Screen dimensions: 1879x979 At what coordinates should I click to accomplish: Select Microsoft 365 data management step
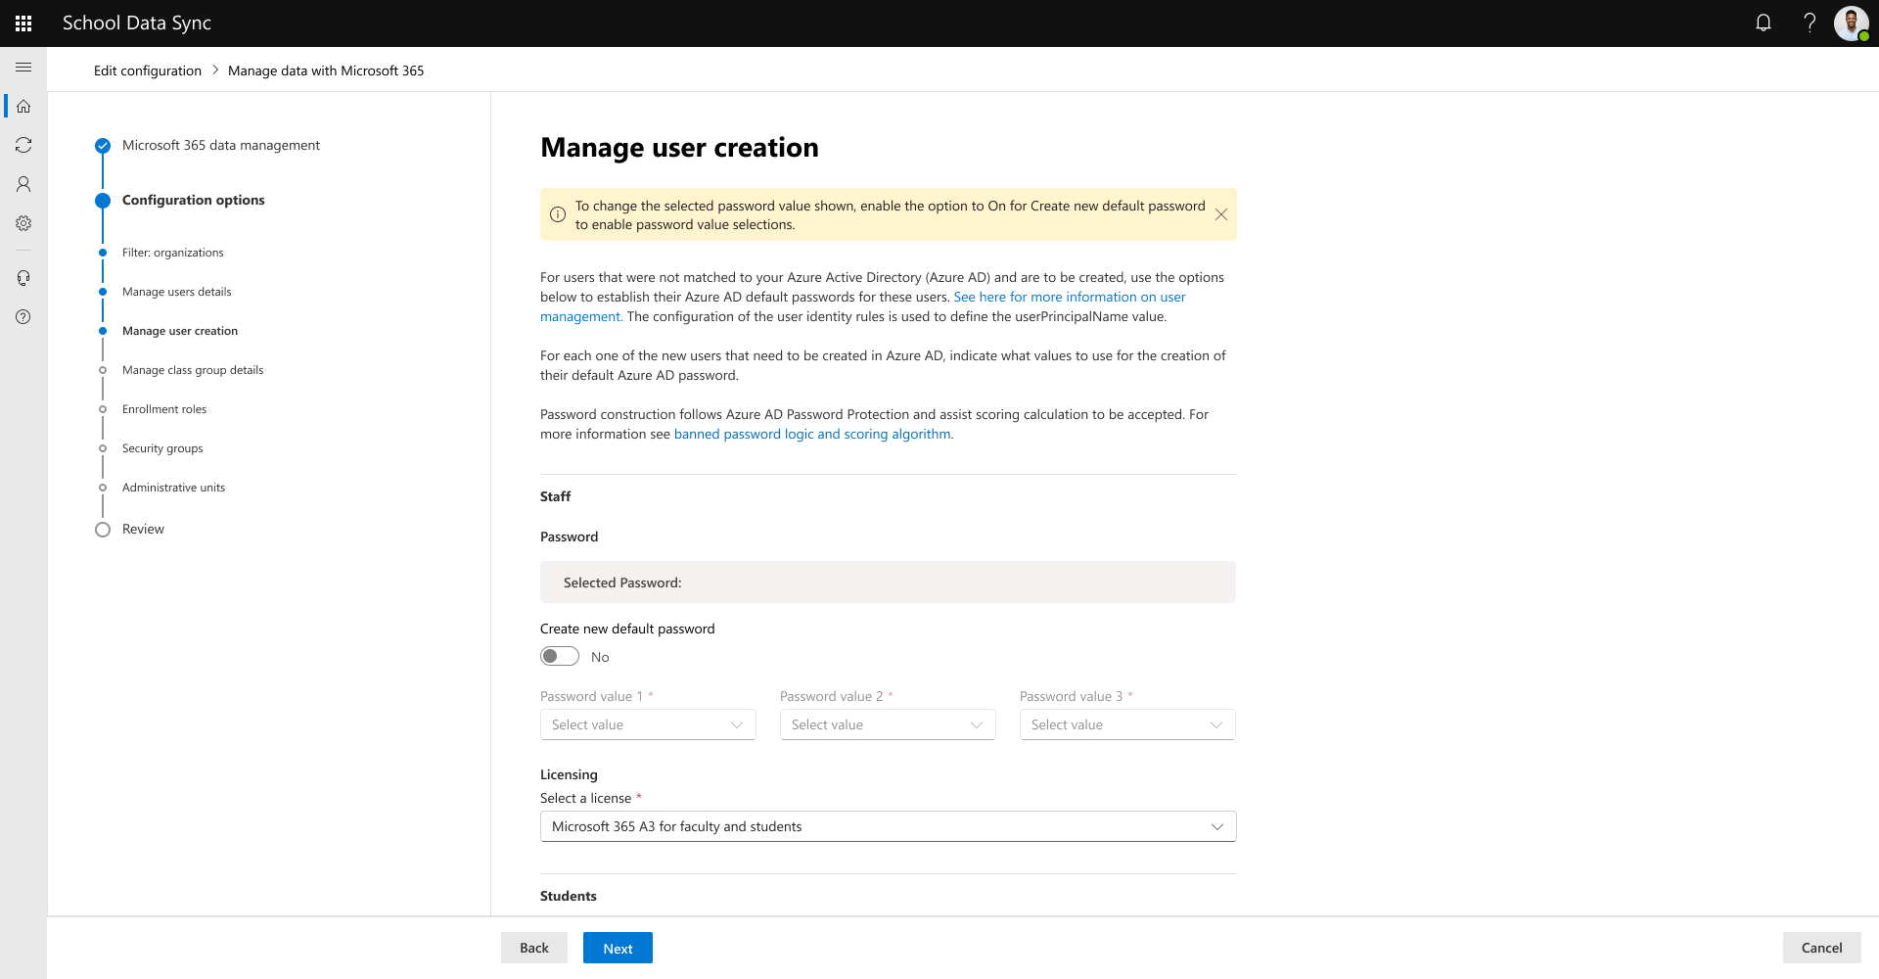[221, 145]
